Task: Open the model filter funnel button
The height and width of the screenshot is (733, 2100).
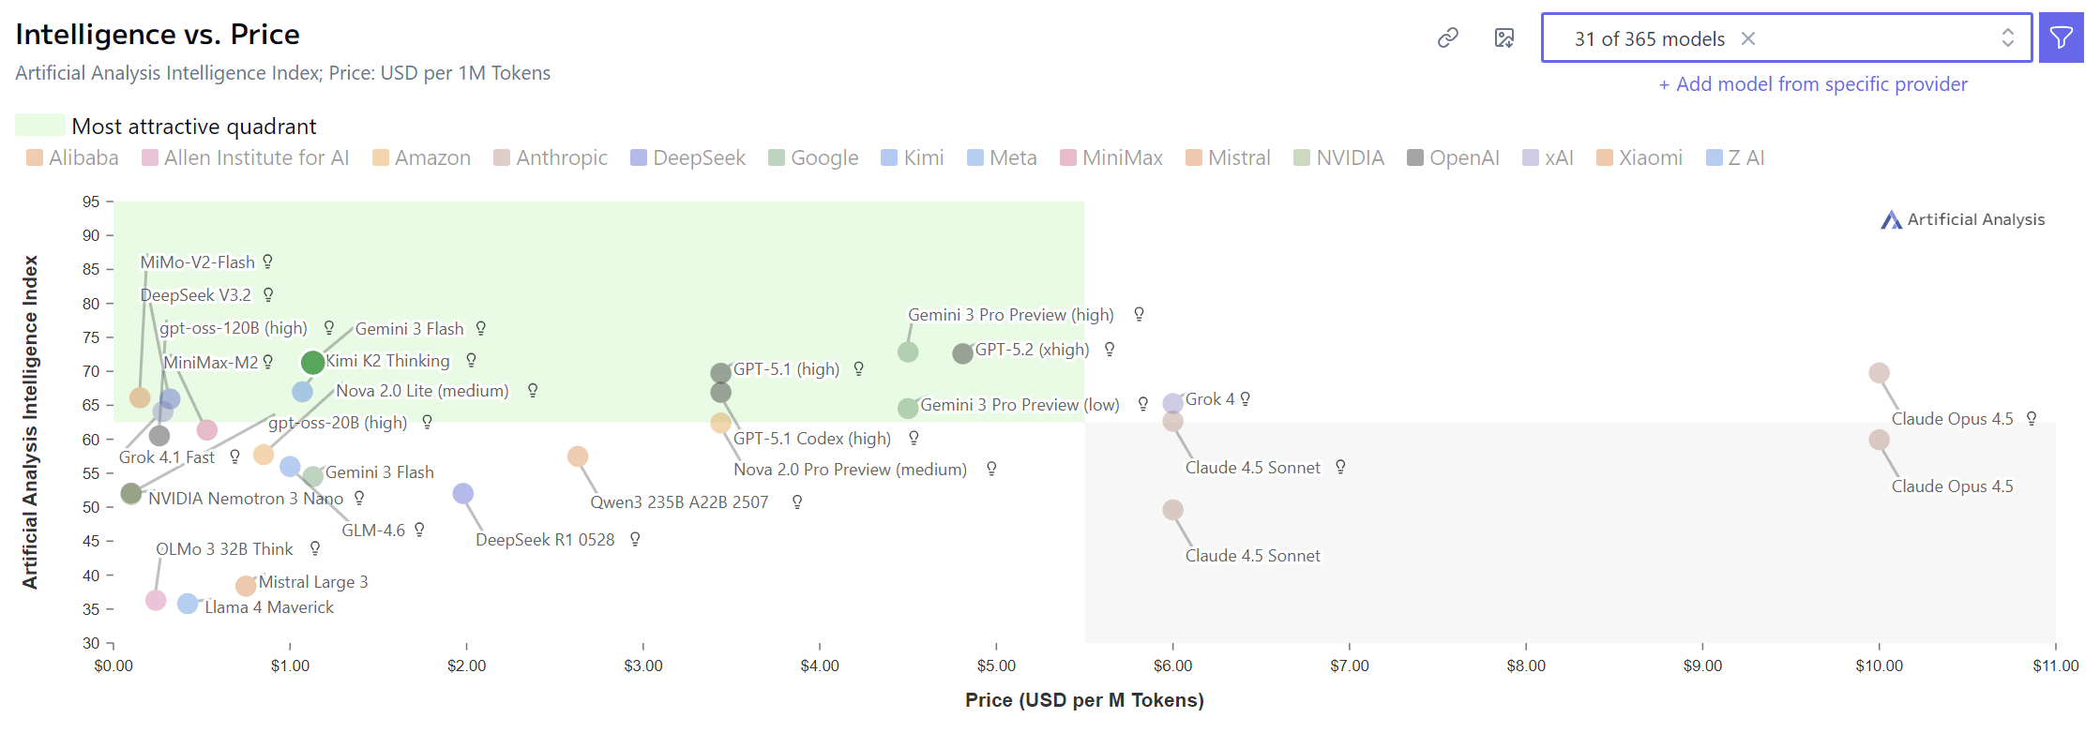Action: [x=2061, y=37]
